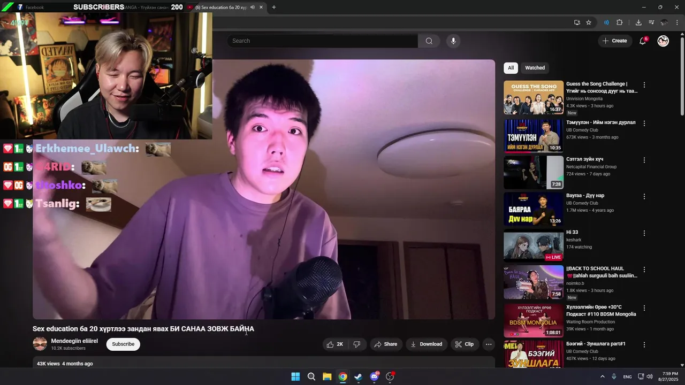Click the Univision Mongolia channel name

click(x=584, y=99)
